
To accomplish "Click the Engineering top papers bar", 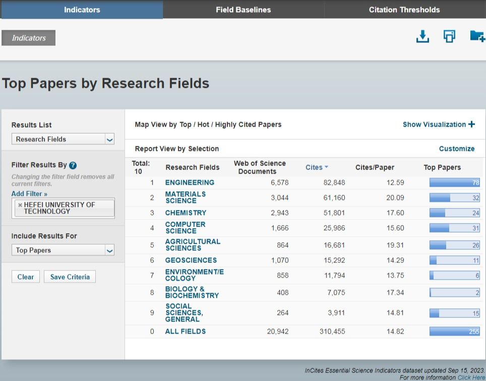I will tap(454, 183).
